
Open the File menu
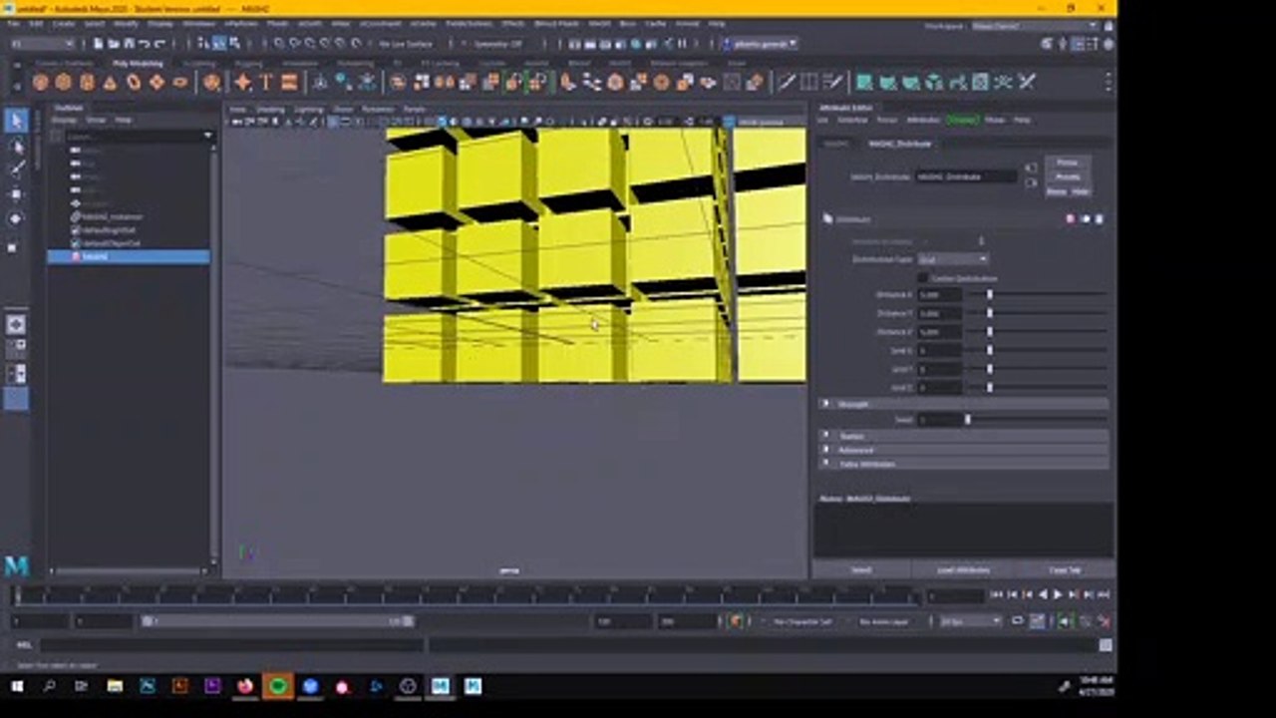(13, 23)
